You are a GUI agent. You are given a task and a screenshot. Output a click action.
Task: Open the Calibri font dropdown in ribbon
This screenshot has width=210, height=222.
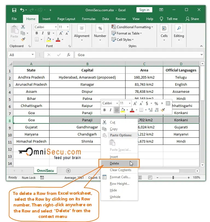tap(56, 27)
